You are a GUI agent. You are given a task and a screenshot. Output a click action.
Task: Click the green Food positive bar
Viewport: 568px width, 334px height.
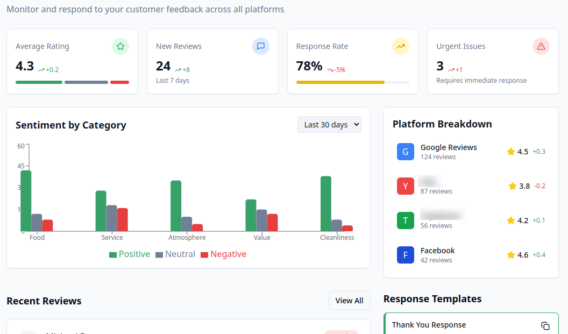[26, 201]
